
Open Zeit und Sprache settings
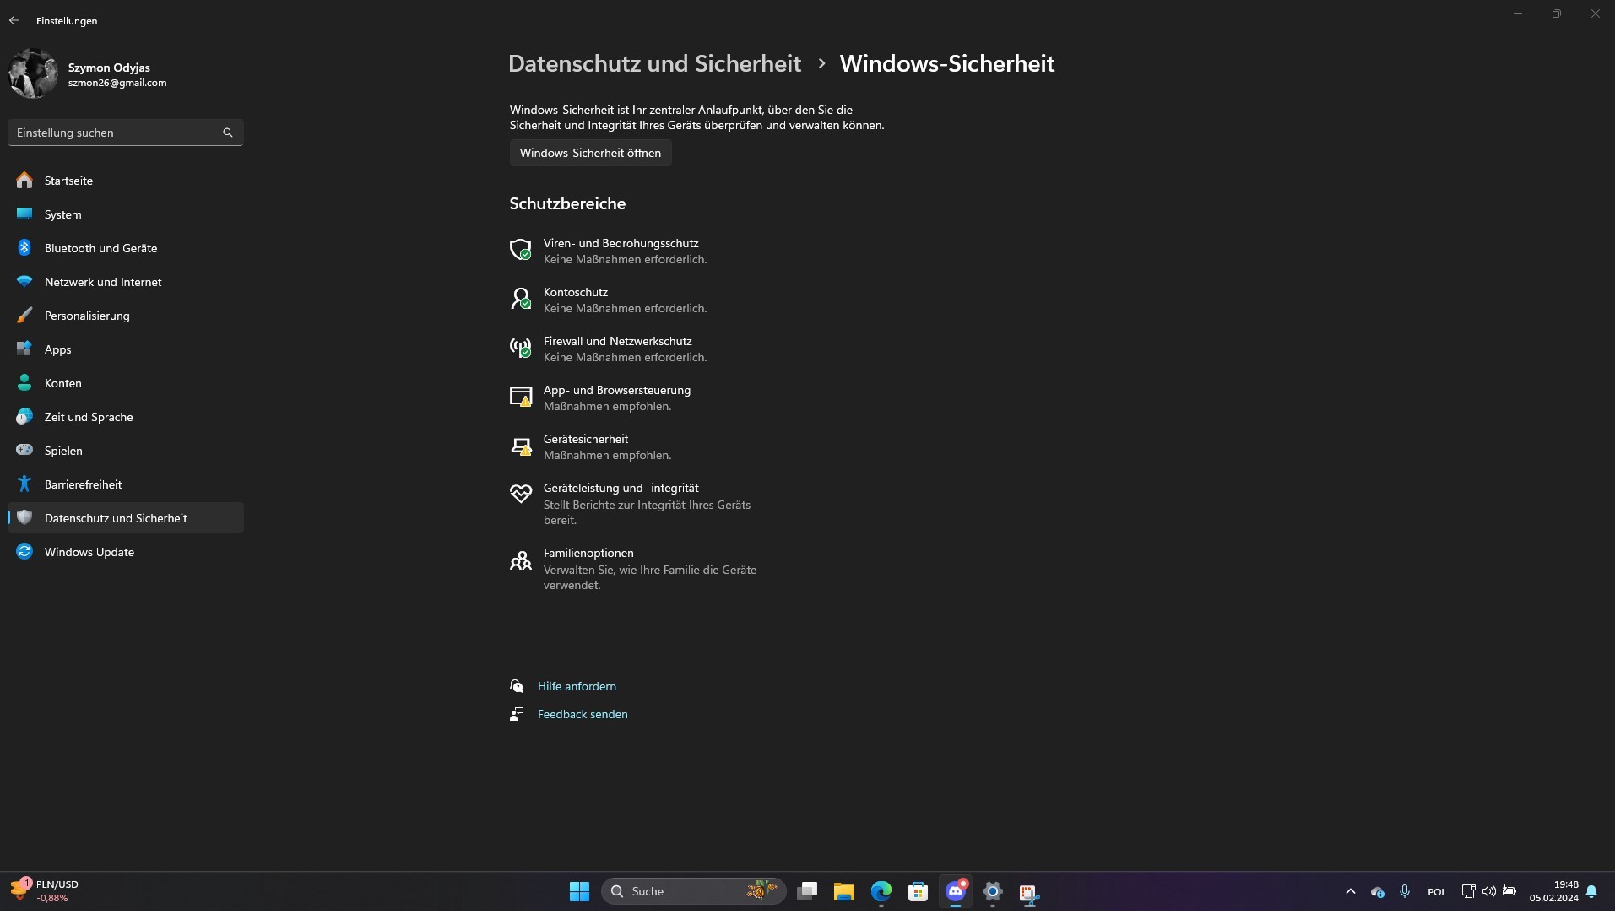point(126,416)
